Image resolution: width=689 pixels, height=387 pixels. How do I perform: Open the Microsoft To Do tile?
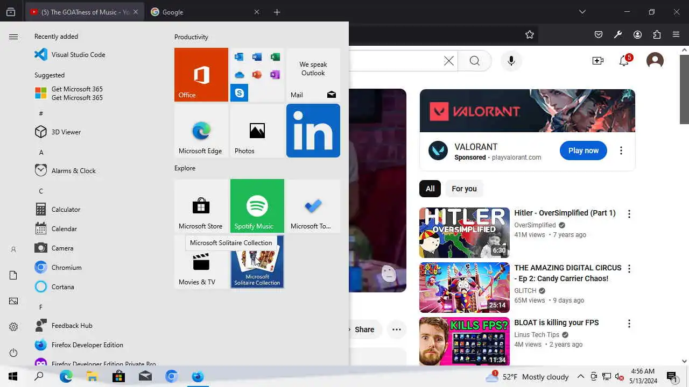pos(313,206)
